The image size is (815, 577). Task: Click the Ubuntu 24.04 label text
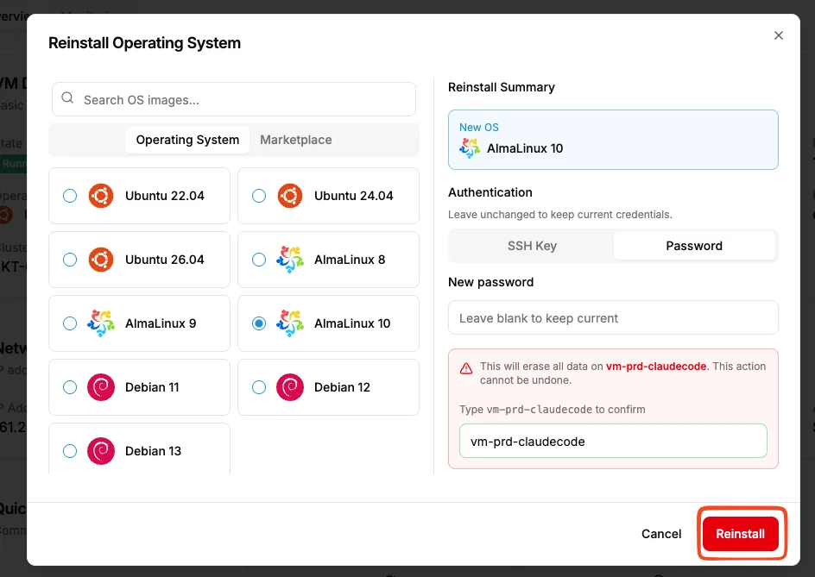pos(354,196)
